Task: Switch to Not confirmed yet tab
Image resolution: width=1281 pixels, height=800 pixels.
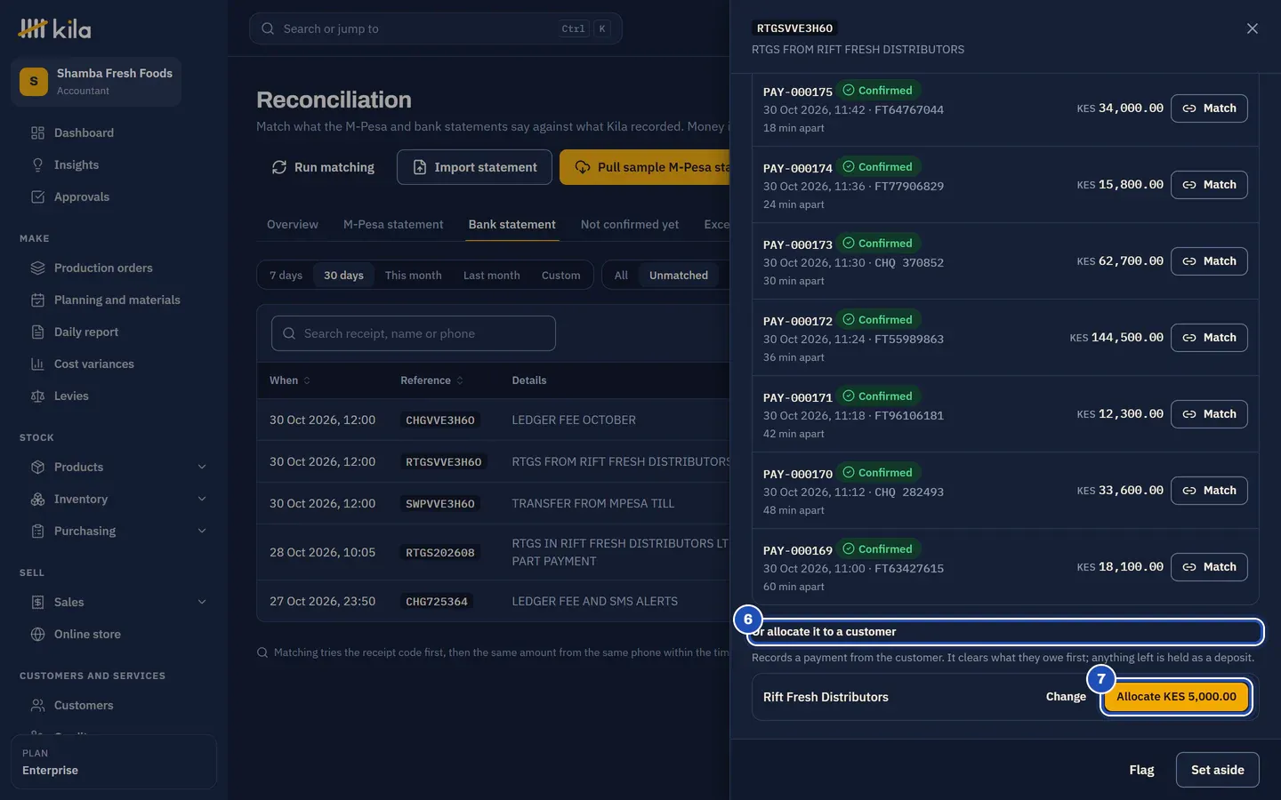Action: coord(630,225)
